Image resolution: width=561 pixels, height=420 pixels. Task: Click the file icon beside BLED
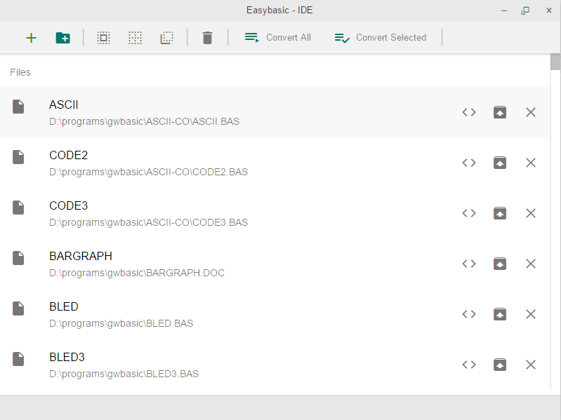[x=18, y=309]
